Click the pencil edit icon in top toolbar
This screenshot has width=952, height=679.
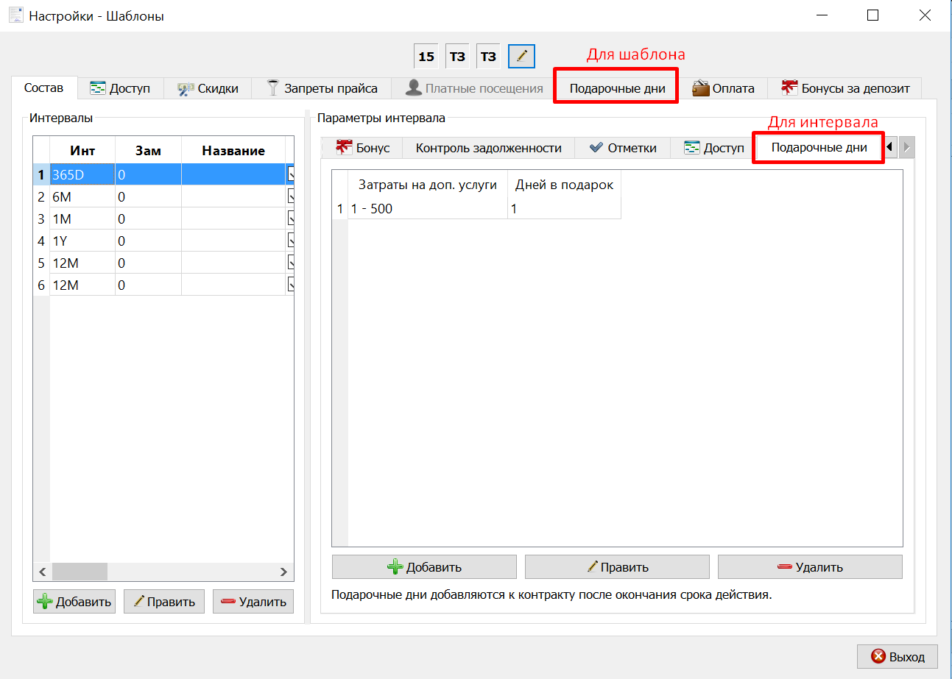(521, 56)
